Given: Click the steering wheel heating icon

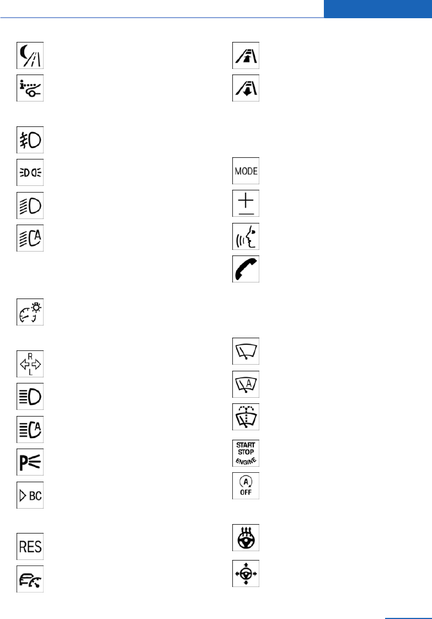Looking at the screenshot, I should pos(246,538).
